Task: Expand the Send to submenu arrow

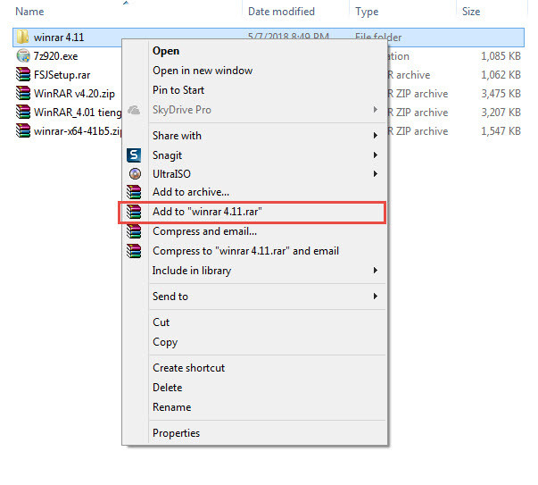Action: pyautogui.click(x=375, y=296)
